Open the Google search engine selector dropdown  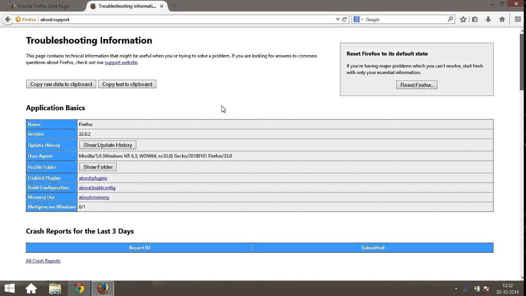point(358,19)
